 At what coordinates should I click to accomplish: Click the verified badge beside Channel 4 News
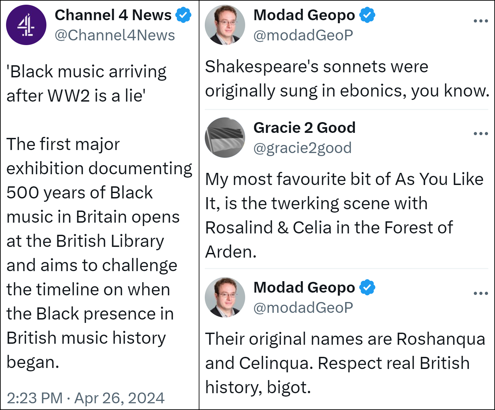point(183,15)
